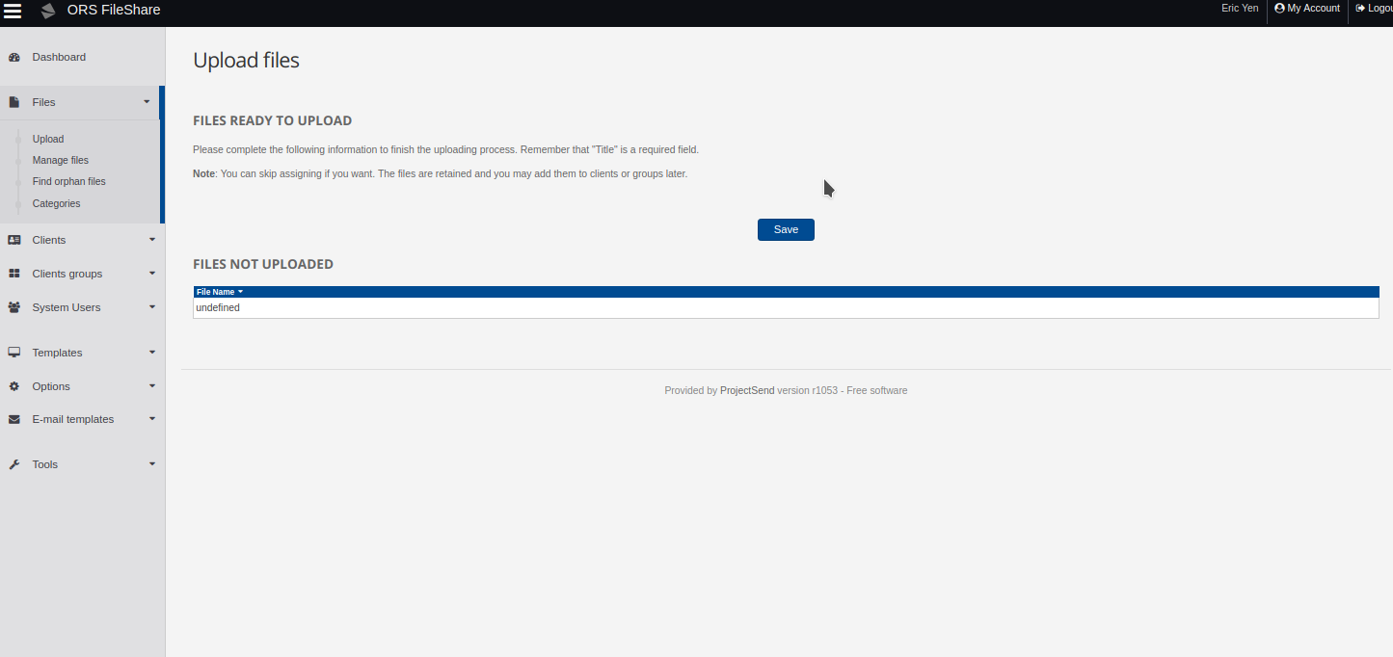Click the Clients groups grid icon
1393x657 pixels.
[x=13, y=273]
